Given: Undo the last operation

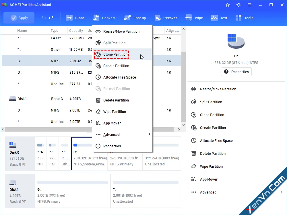Looking at the screenshot, I should click(x=43, y=17).
